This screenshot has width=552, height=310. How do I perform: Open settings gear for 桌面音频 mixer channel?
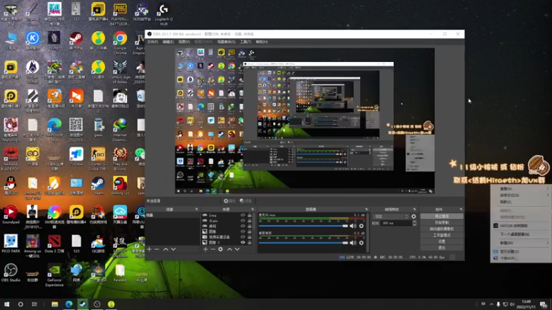361,243
